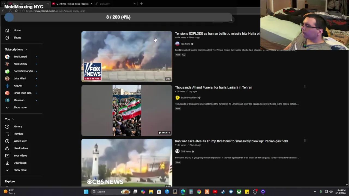Open Tensions EXPLODE video title

pyautogui.click(x=218, y=33)
